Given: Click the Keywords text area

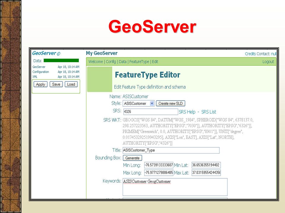Looking at the screenshot, I should click(x=175, y=187).
